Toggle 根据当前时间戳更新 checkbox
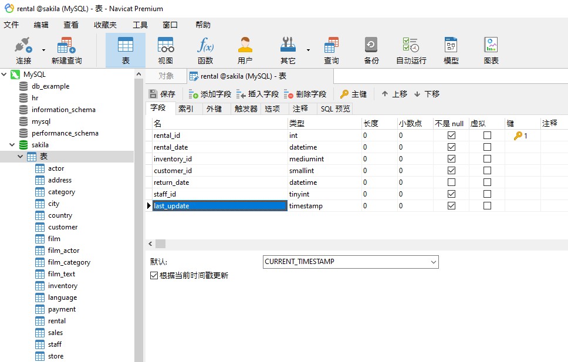Screen dimensions: 568x362 [x=154, y=276]
